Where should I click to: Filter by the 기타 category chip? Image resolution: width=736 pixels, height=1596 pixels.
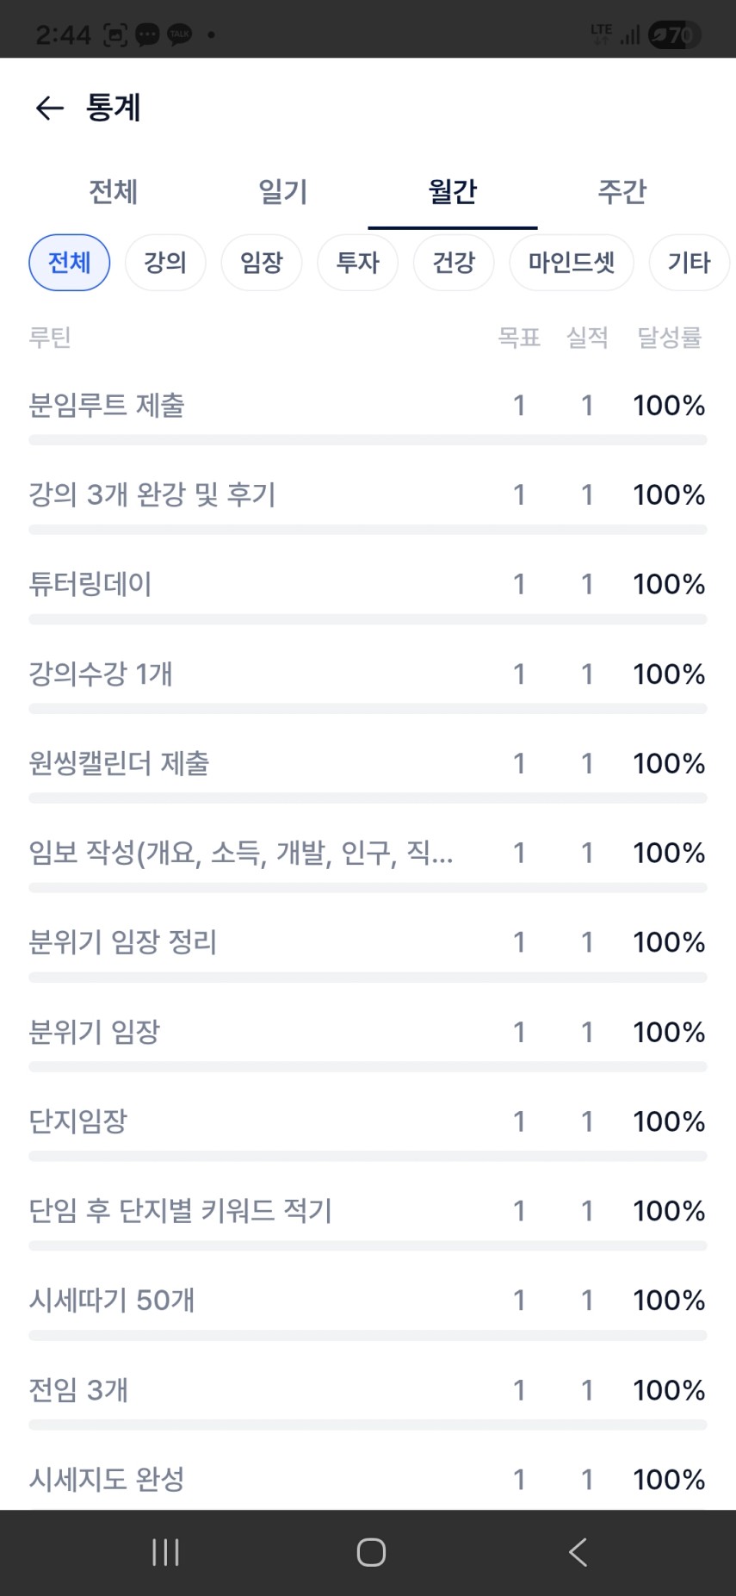(689, 263)
